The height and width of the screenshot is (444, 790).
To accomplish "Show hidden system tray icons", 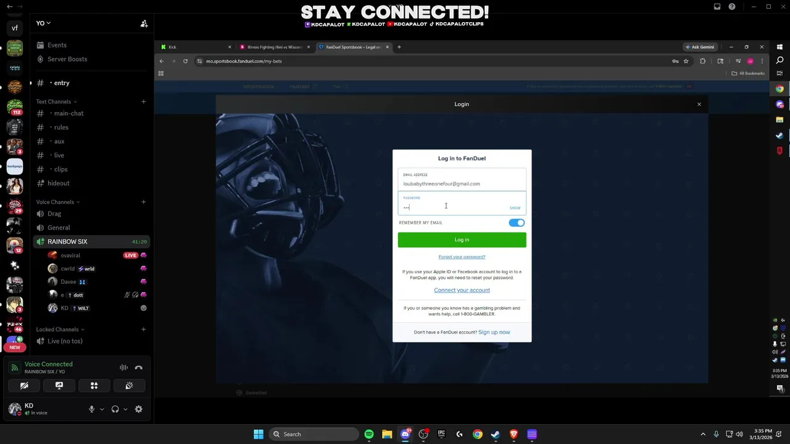I will pyautogui.click(x=703, y=434).
